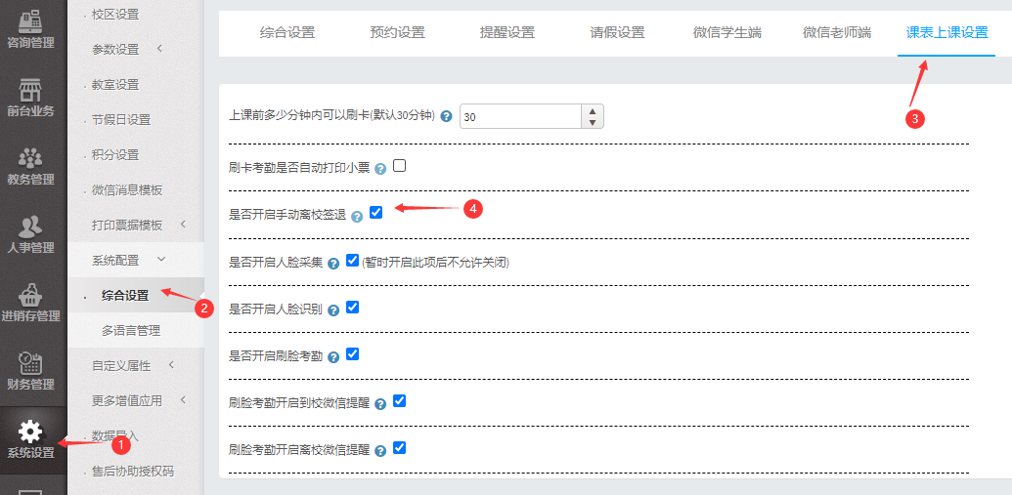Switch to 微信老师端 tab
The height and width of the screenshot is (495, 1012).
point(837,33)
